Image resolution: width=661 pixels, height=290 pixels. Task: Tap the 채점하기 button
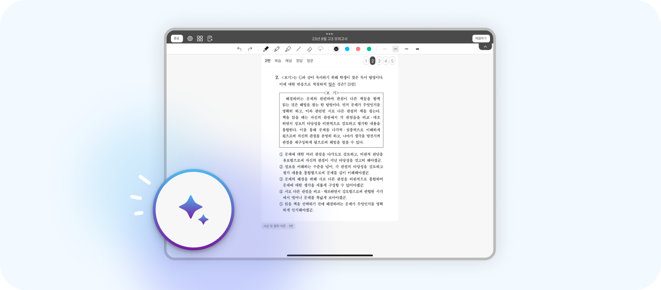(x=481, y=38)
